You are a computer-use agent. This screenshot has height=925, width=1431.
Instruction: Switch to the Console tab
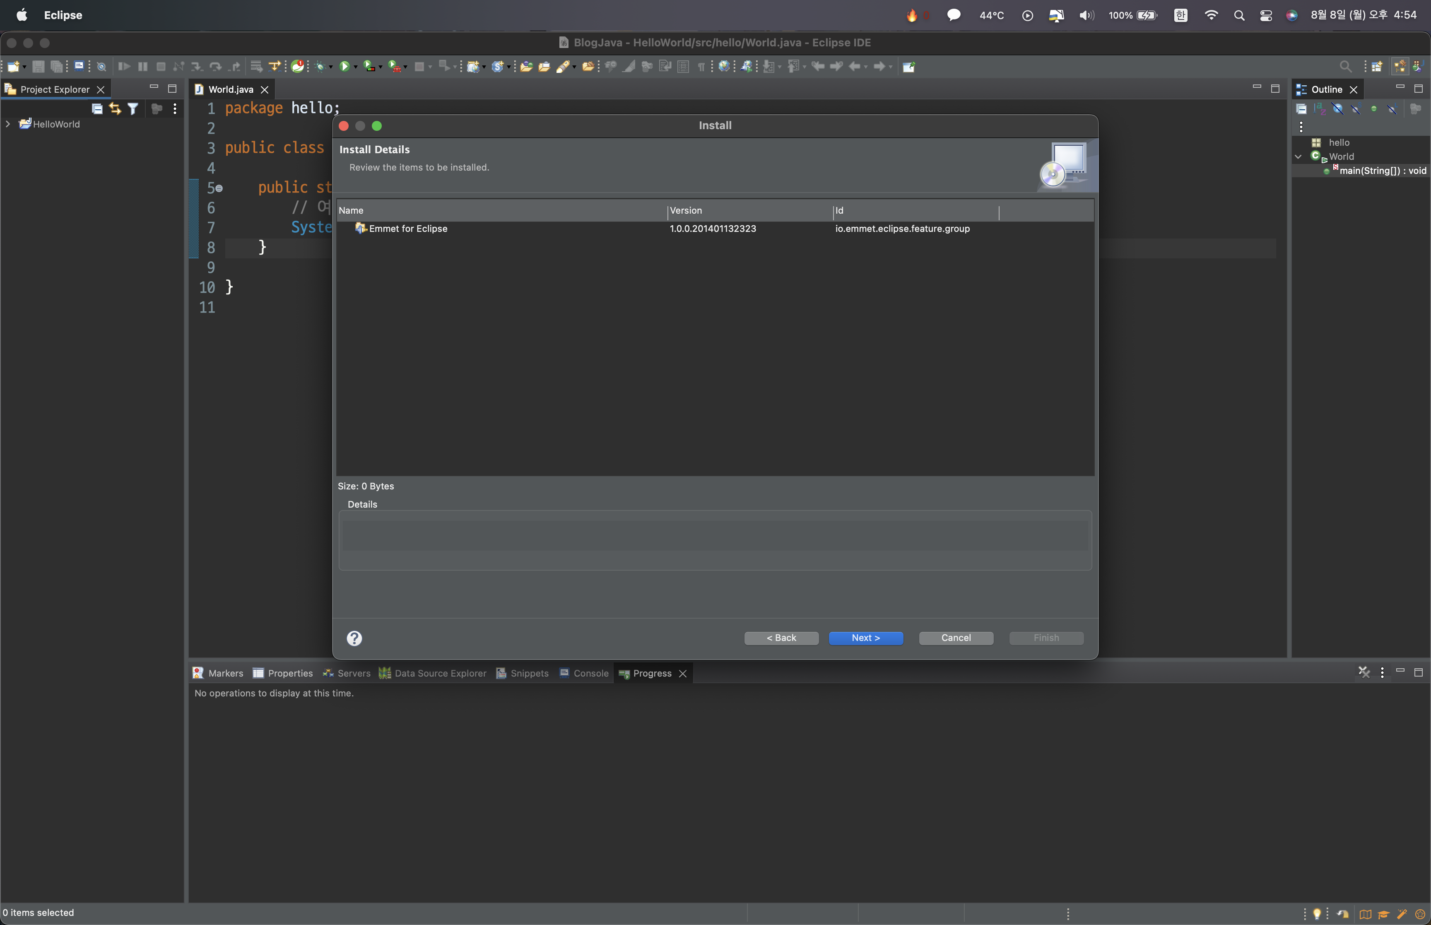pyautogui.click(x=584, y=673)
